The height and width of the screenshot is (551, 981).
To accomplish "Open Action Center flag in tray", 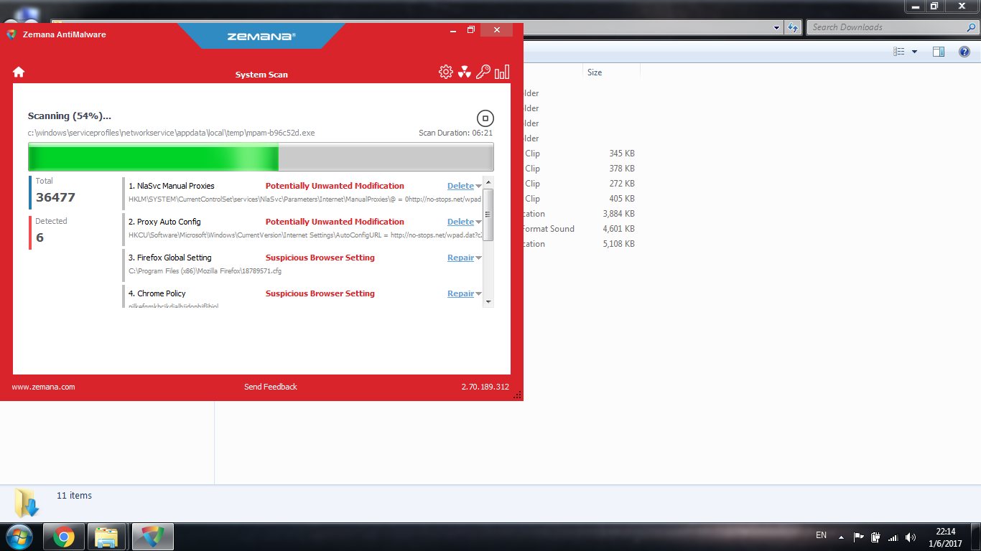I will pyautogui.click(x=858, y=537).
